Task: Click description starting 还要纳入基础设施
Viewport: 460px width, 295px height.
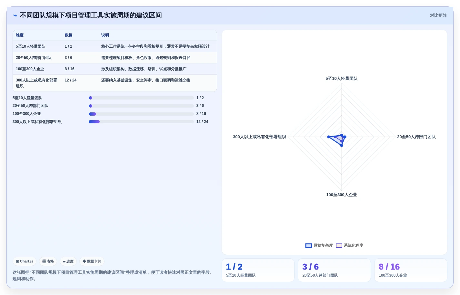Action: (146, 81)
